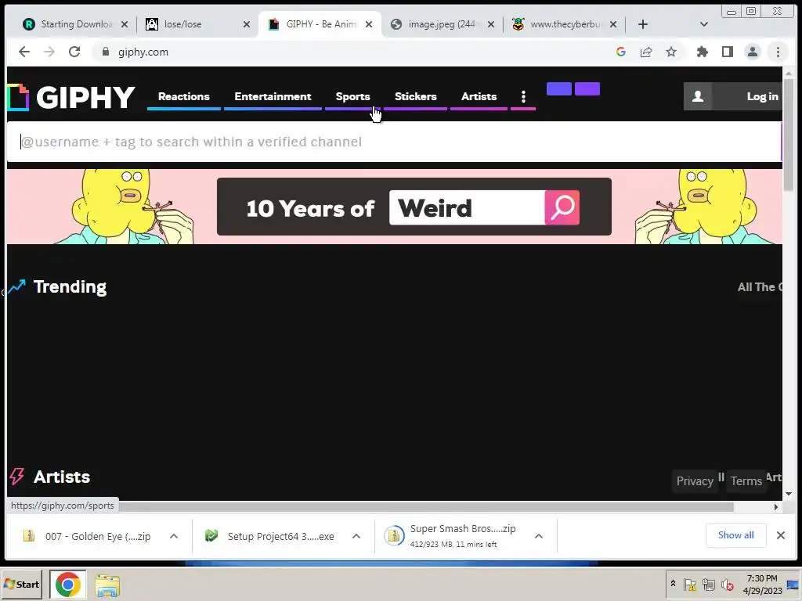The image size is (802, 601).
Task: Expand options for 007 - Golden Eye zip
Action: coord(174,536)
